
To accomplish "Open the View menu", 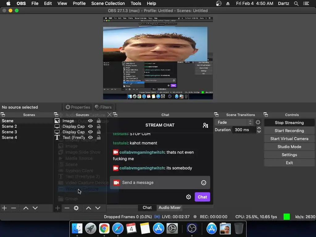I will tap(62, 3).
